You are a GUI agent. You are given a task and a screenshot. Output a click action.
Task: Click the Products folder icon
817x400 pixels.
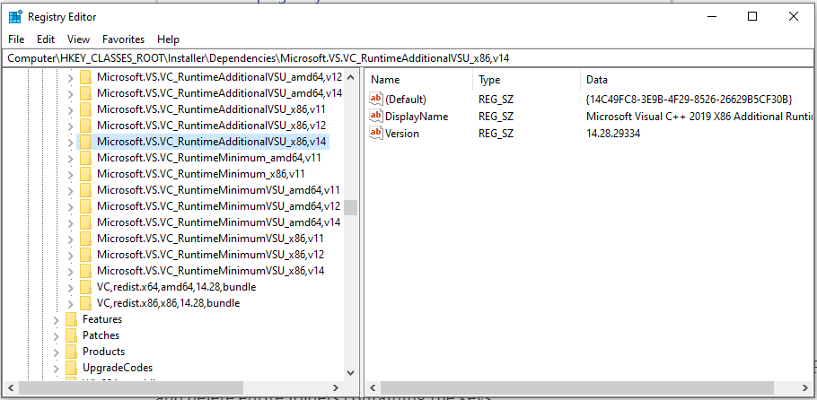click(71, 352)
